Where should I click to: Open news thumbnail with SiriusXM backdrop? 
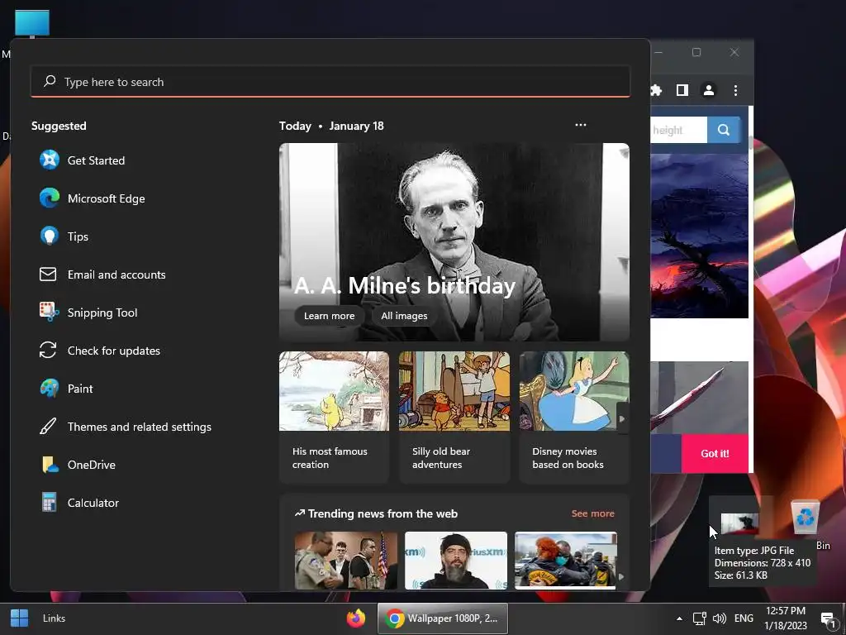point(456,561)
